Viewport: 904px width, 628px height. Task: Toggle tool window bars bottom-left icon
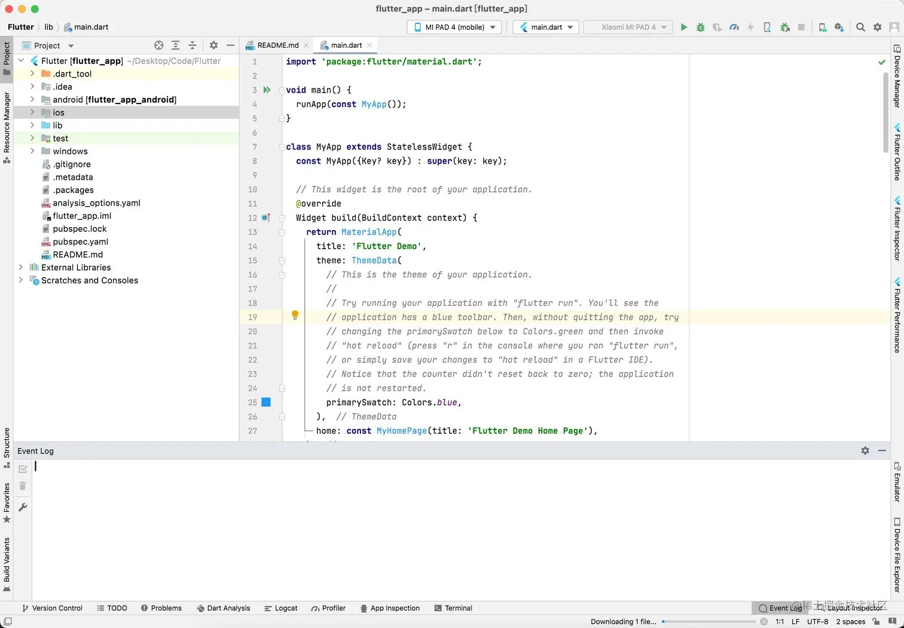pos(7,621)
